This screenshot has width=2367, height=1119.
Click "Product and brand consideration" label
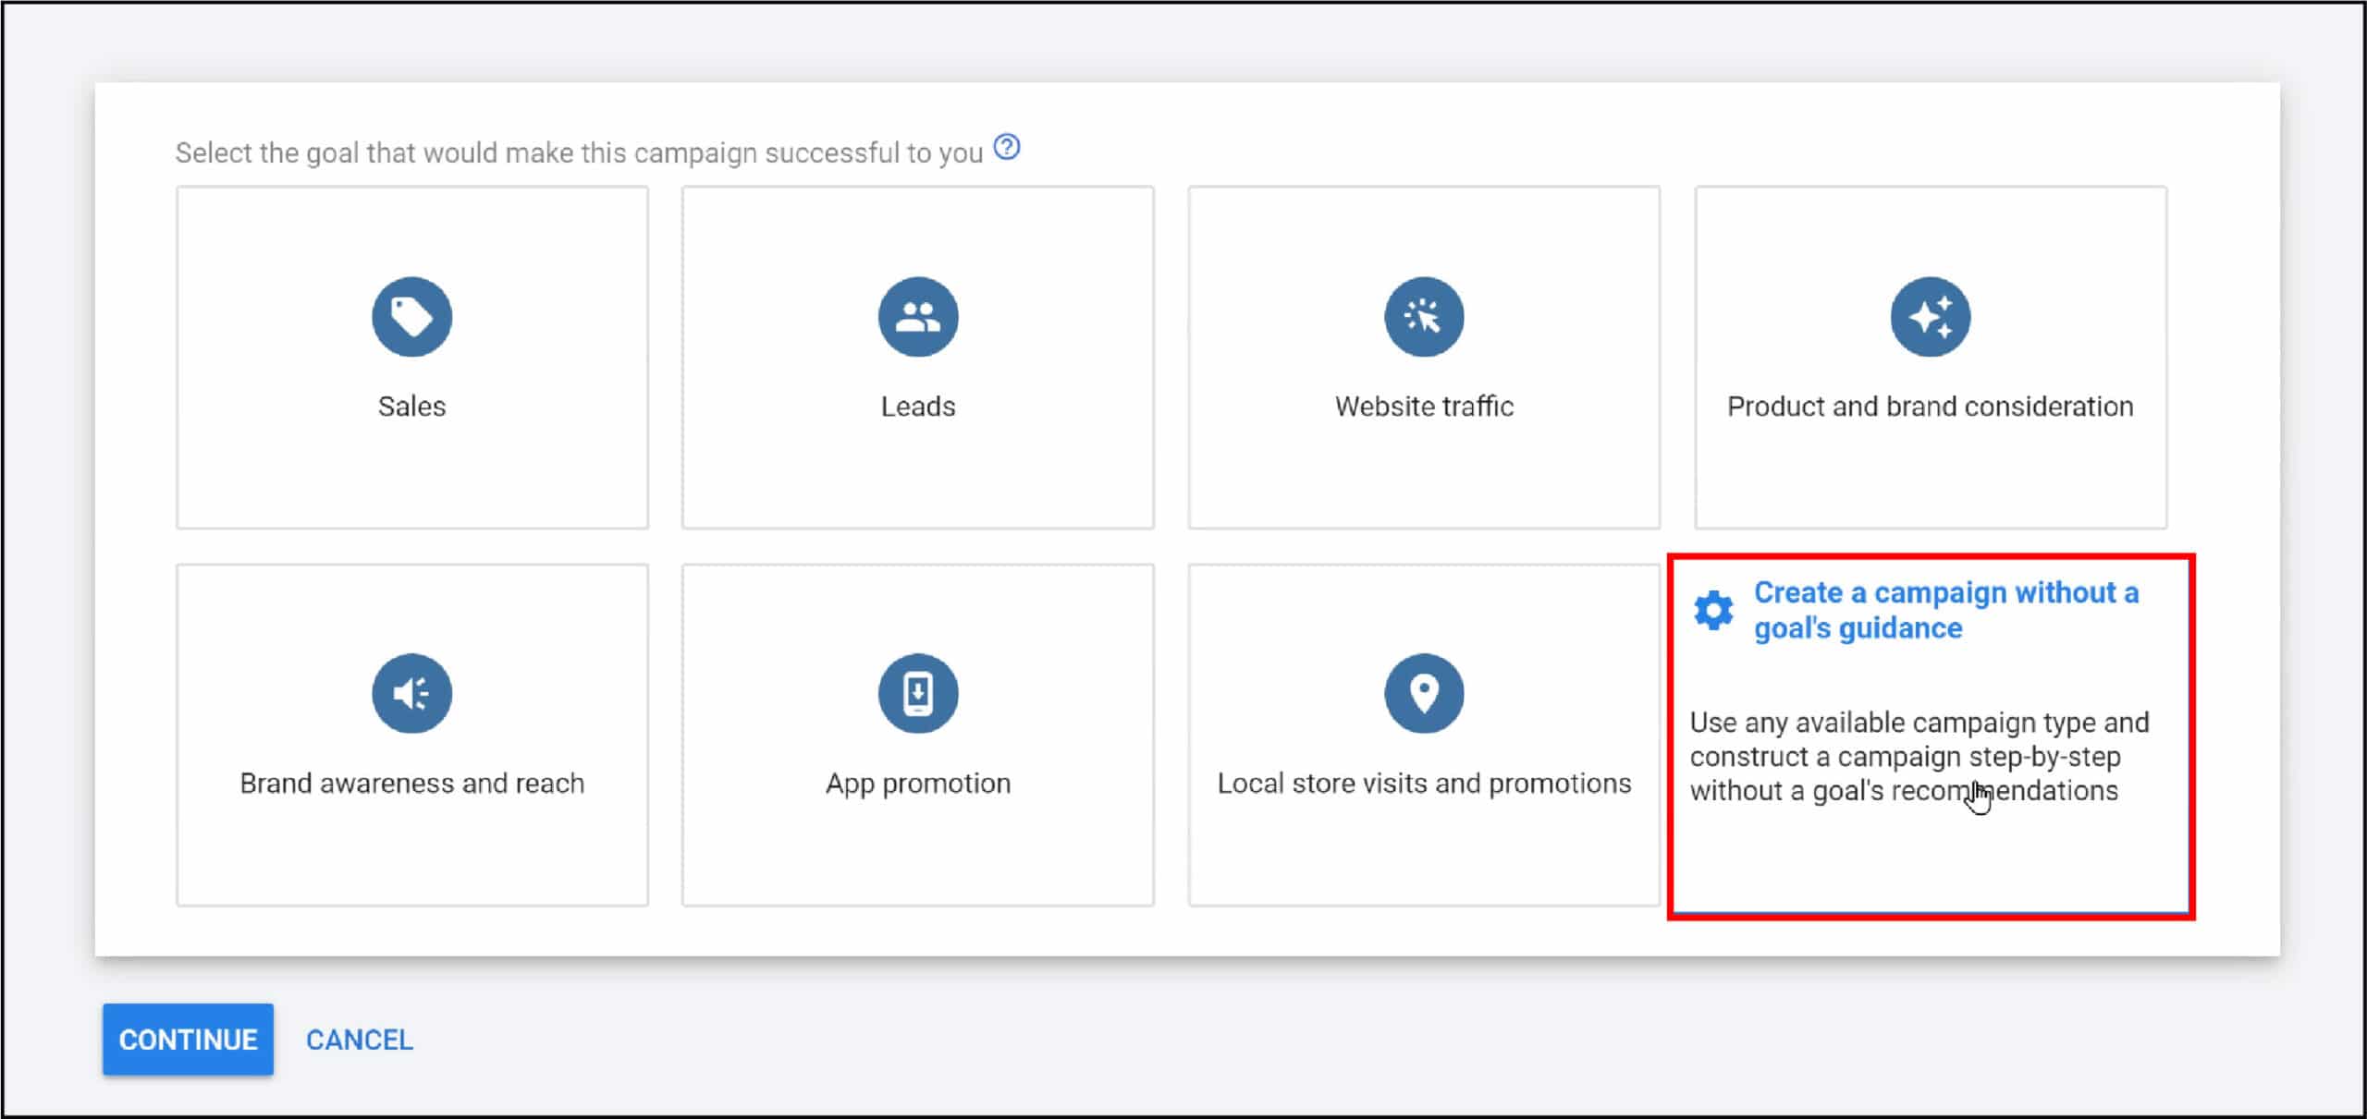tap(1931, 407)
